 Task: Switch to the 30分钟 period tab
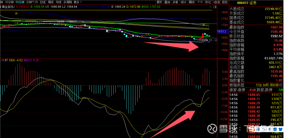click(9, 2)
